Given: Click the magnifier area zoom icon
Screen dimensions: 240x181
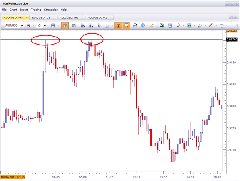Looking at the screenshot, I should tap(107, 26).
